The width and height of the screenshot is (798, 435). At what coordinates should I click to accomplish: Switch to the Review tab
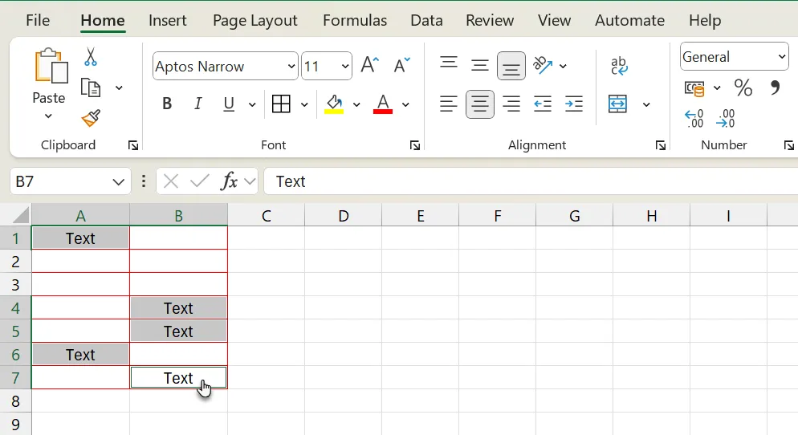click(490, 20)
